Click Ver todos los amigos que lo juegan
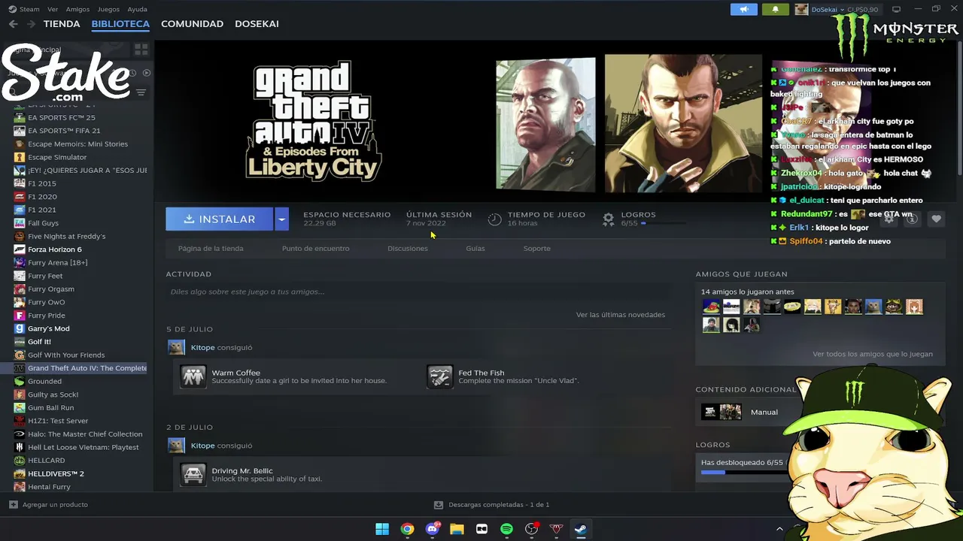 (873, 354)
